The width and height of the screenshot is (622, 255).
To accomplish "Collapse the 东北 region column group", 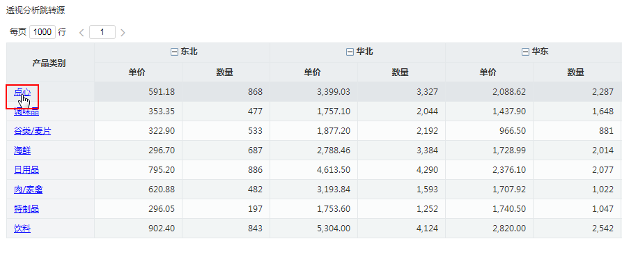I will pos(174,52).
